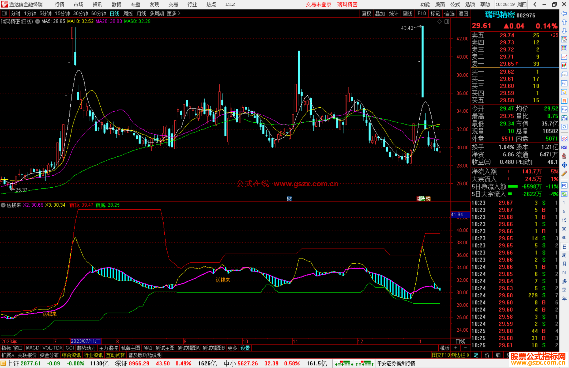
Task: Open the 行情 menu
Action: [x=60, y=4]
